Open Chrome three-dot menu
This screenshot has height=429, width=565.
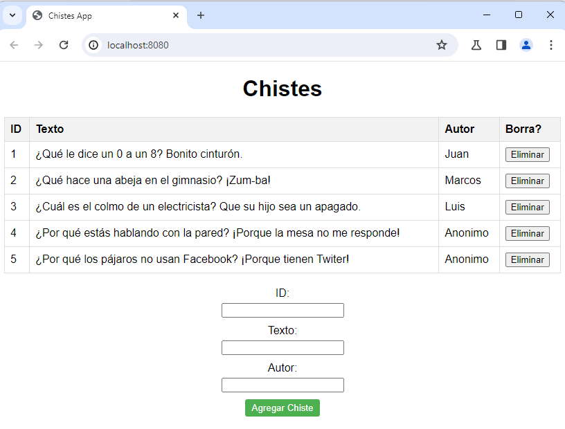click(551, 45)
